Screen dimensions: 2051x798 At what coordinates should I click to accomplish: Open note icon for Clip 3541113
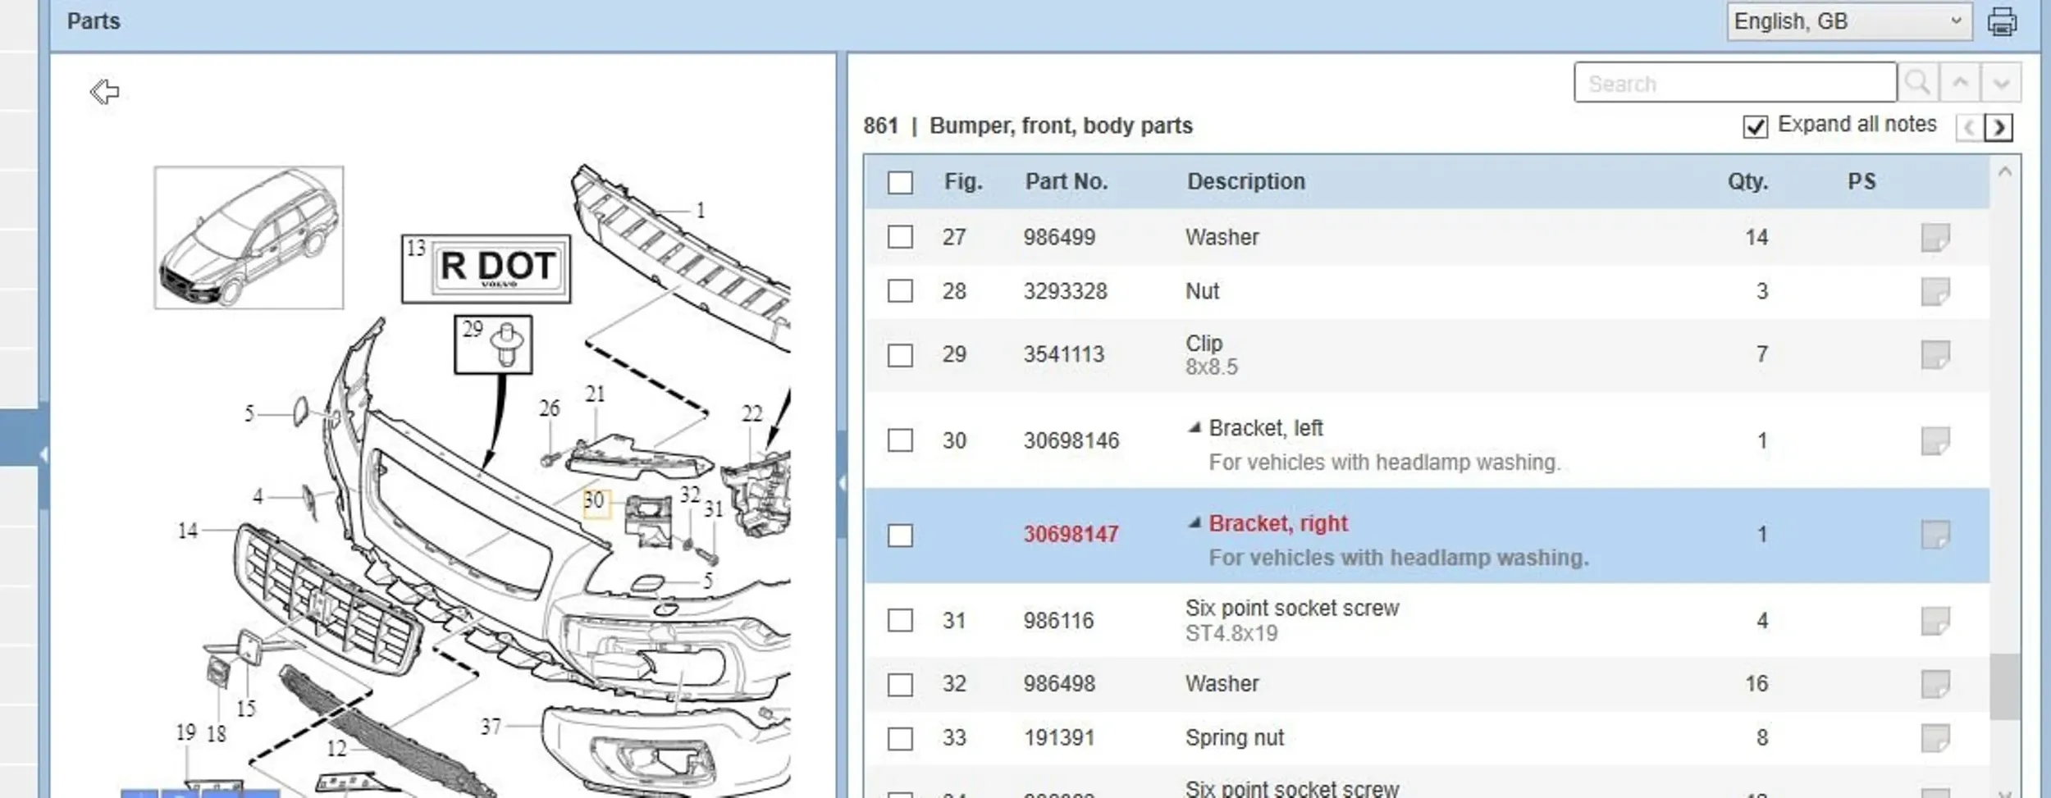pos(1935,355)
